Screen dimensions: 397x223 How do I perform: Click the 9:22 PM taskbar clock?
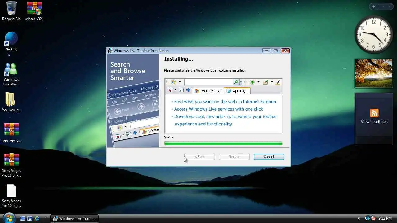point(385,218)
